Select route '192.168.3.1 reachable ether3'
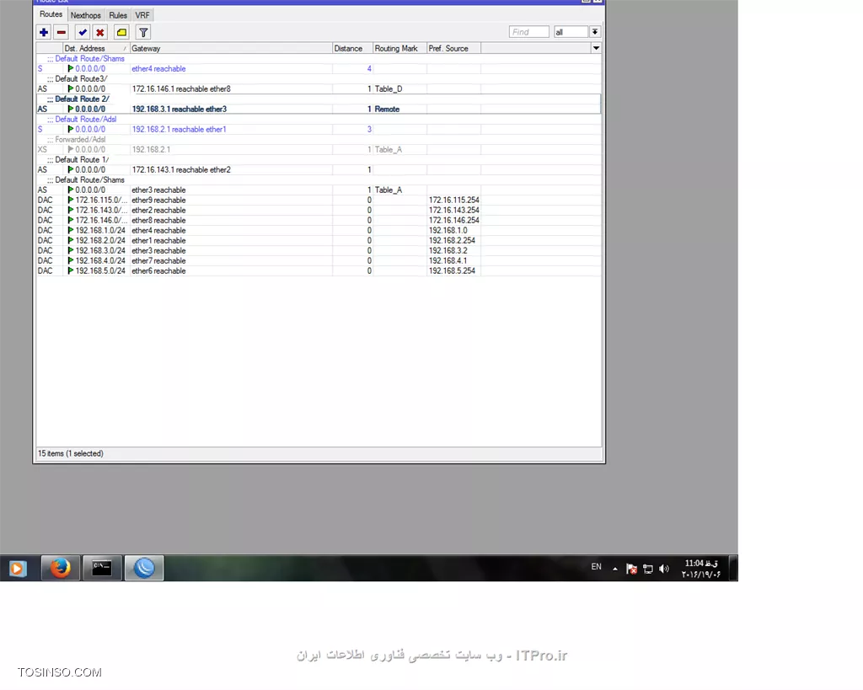Image resolution: width=863 pixels, height=690 pixels. click(x=318, y=109)
